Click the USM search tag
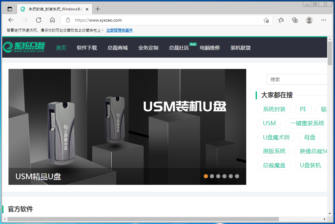The image size is (335, 224). [x=269, y=123]
